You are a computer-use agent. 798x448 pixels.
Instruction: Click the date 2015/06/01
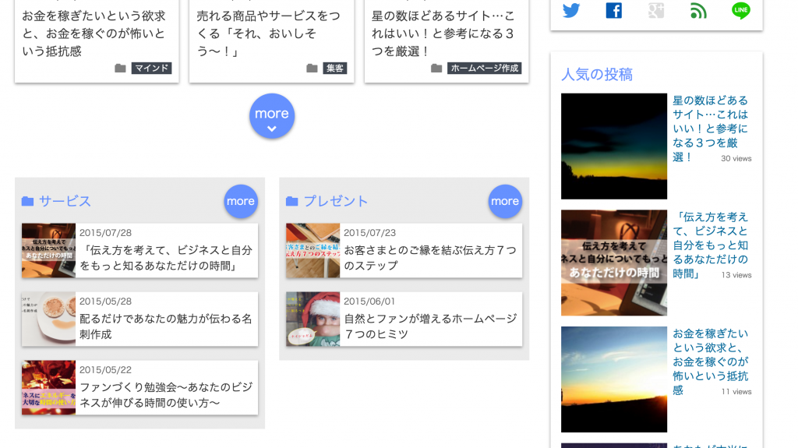click(369, 302)
